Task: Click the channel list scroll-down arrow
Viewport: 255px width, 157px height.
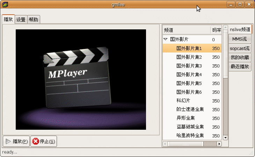Action: [225, 138]
